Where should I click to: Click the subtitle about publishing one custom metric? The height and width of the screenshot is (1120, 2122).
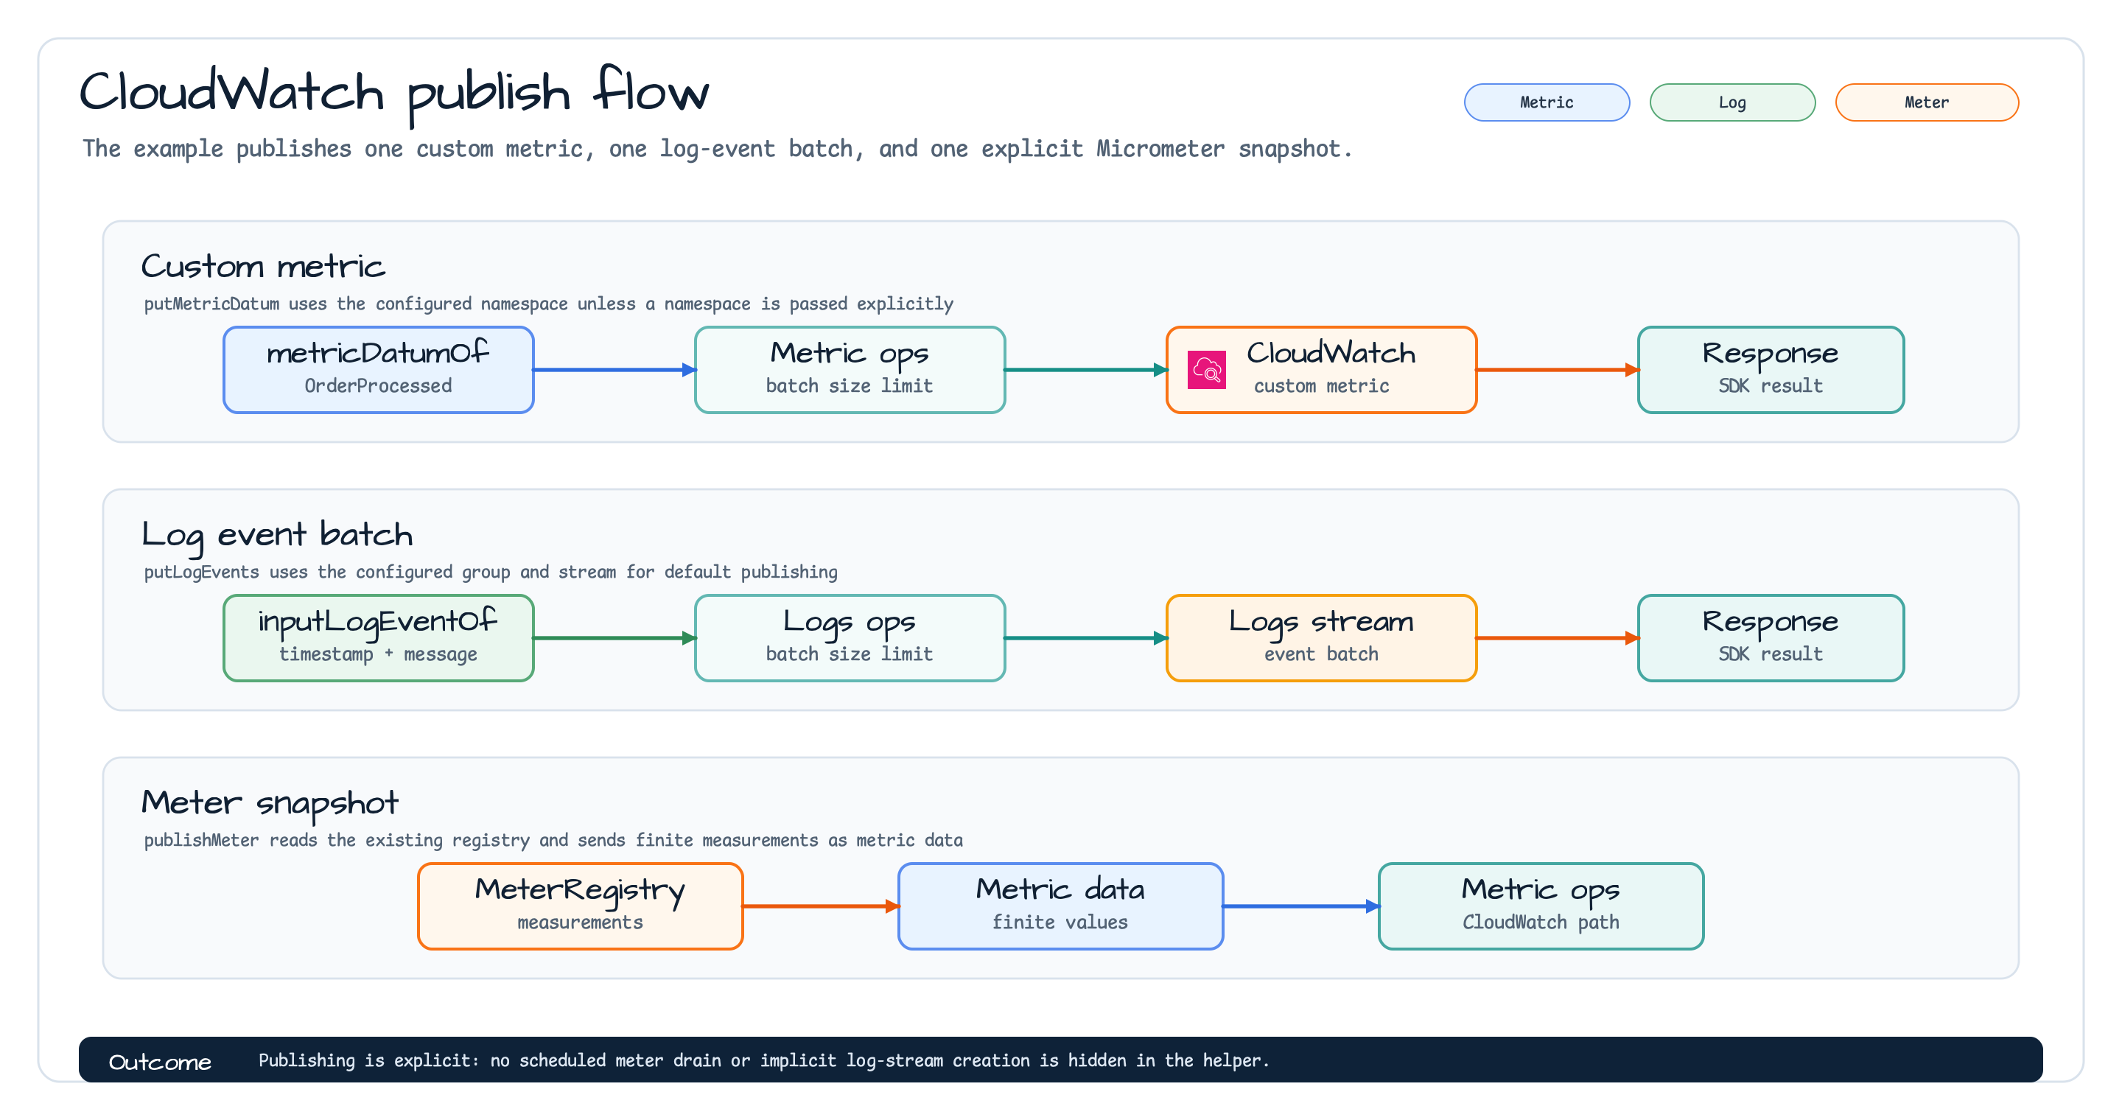[717, 149]
